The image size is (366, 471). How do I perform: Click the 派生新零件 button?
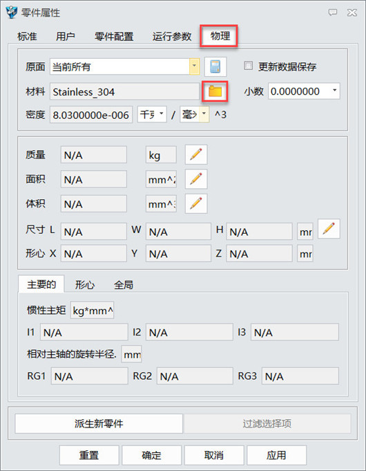point(99,423)
